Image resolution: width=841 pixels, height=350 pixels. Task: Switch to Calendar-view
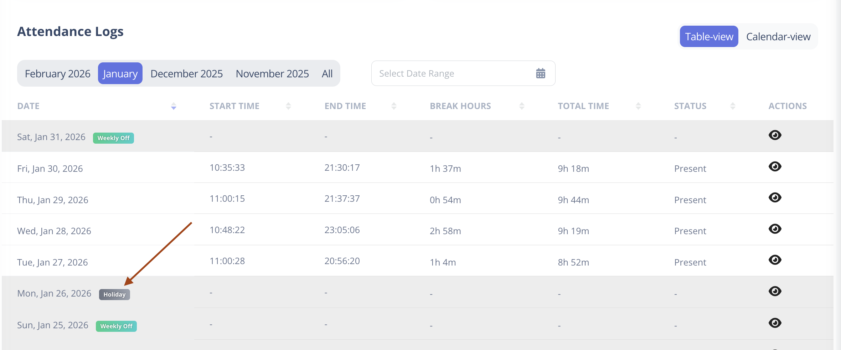coord(778,36)
